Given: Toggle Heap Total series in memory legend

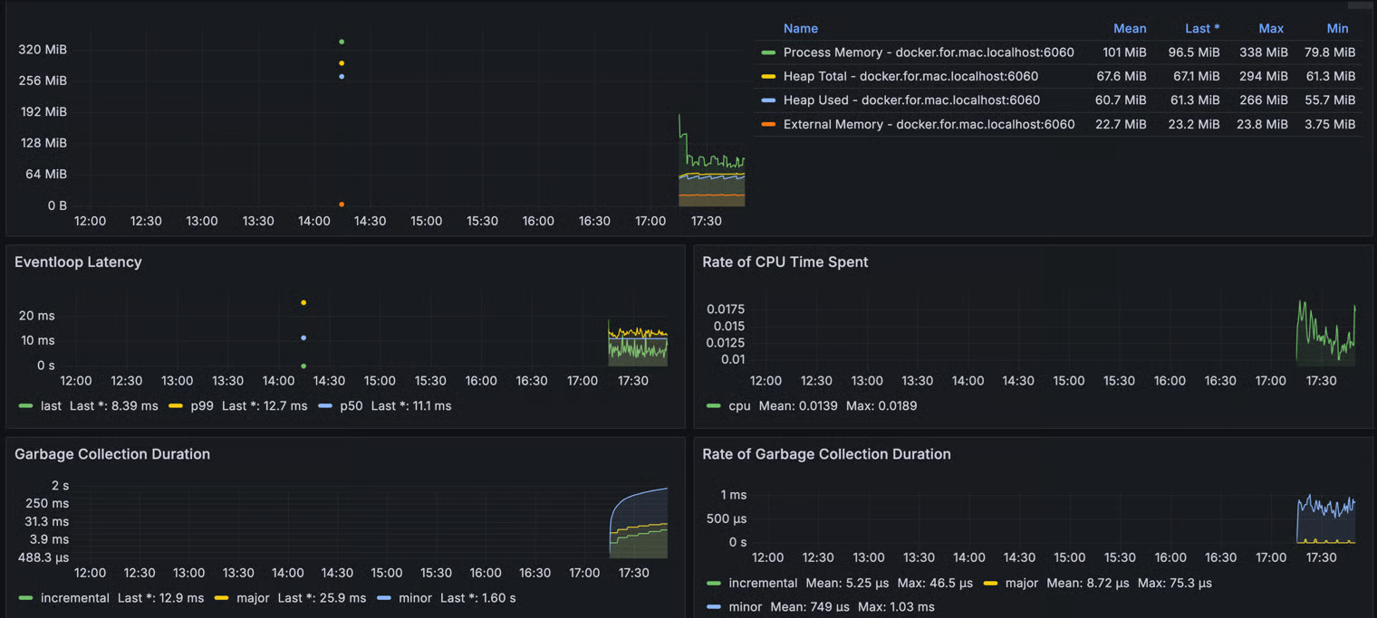Looking at the screenshot, I should coord(910,77).
